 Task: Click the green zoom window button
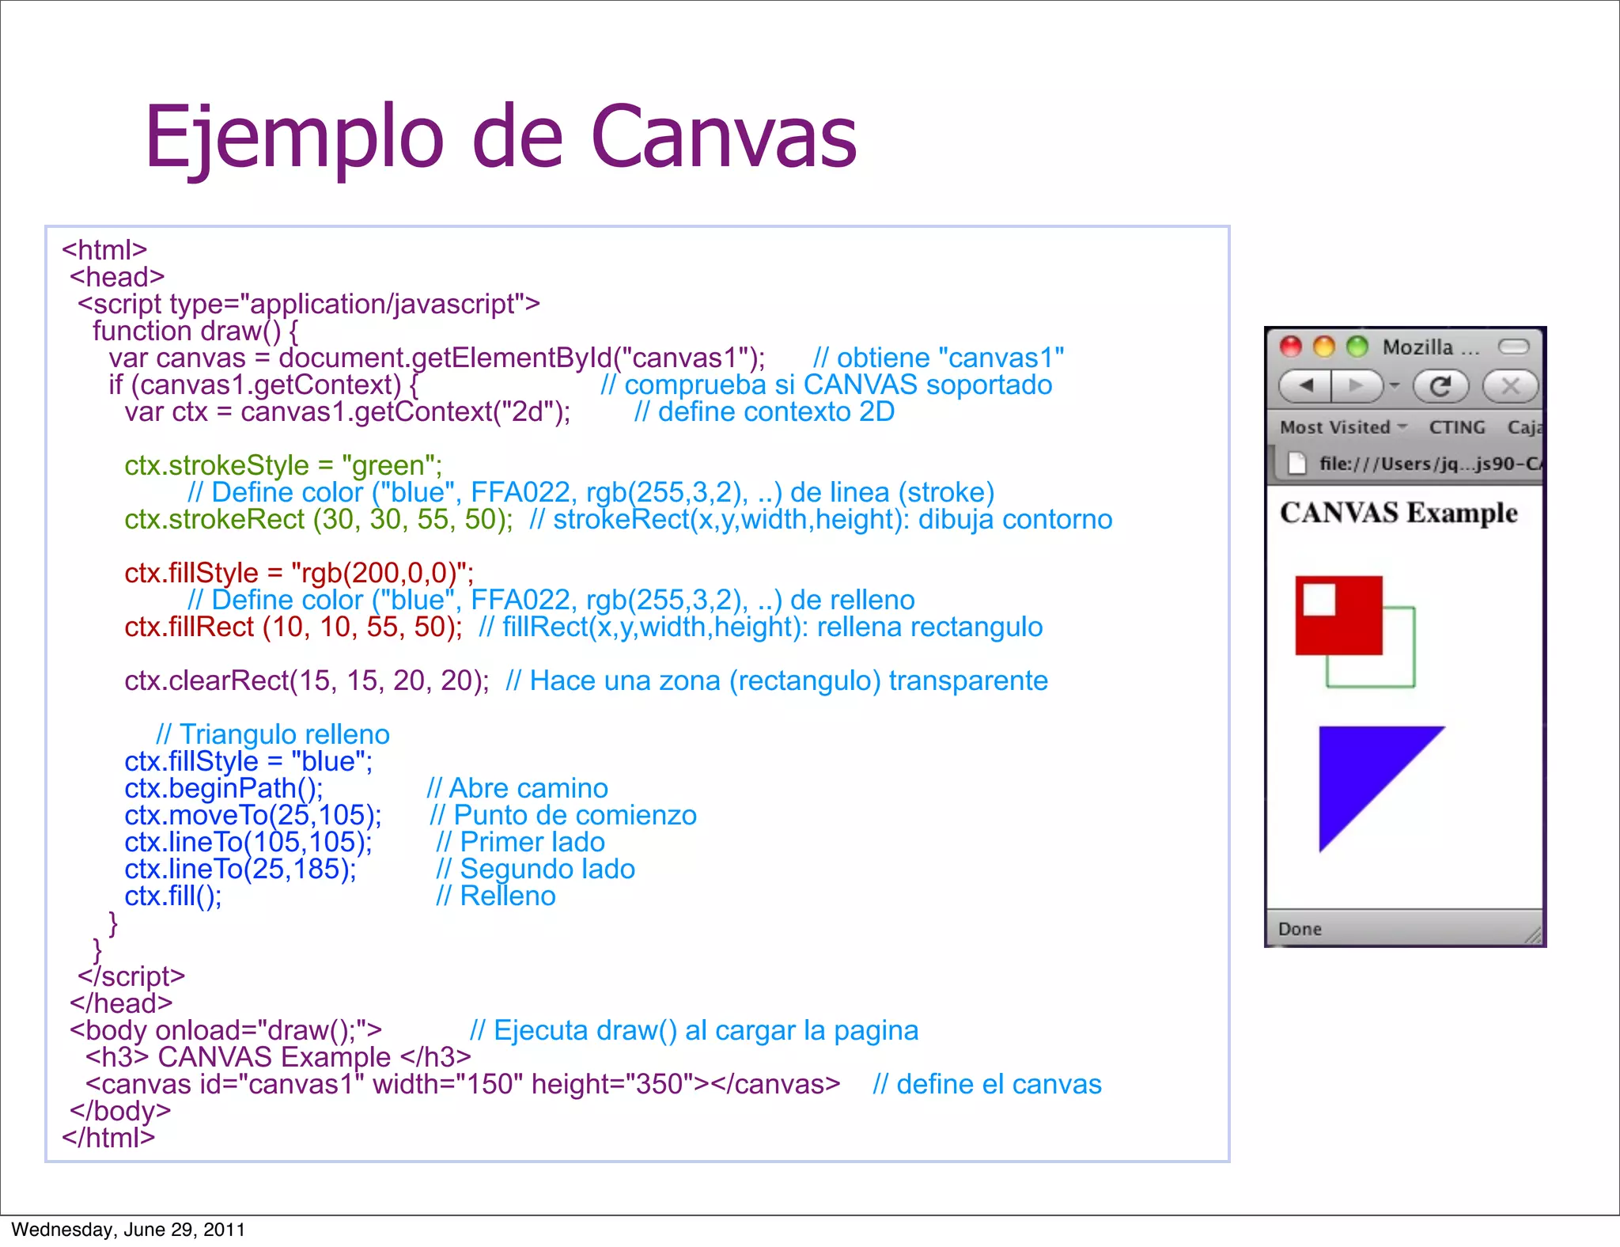click(x=1357, y=347)
